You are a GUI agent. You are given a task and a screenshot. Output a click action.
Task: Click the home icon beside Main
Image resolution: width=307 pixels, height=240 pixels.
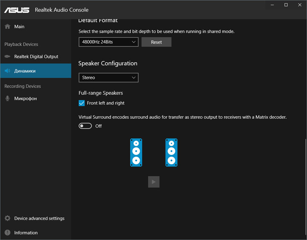(x=7, y=26)
